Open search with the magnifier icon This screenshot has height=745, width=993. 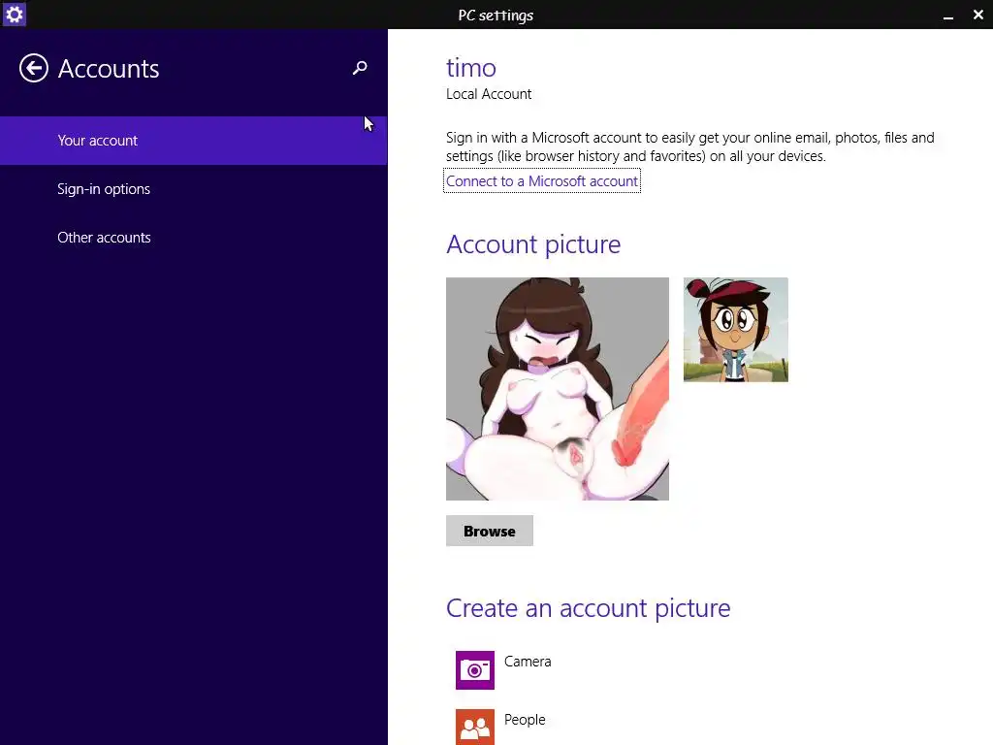tap(360, 68)
